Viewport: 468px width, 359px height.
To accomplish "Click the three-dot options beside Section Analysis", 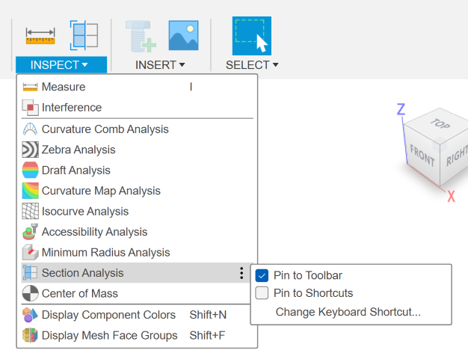I will click(x=241, y=273).
